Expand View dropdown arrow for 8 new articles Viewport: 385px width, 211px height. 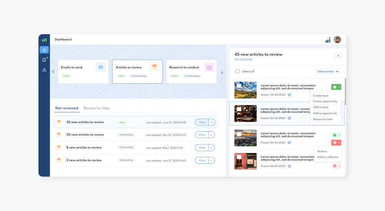[x=212, y=148]
